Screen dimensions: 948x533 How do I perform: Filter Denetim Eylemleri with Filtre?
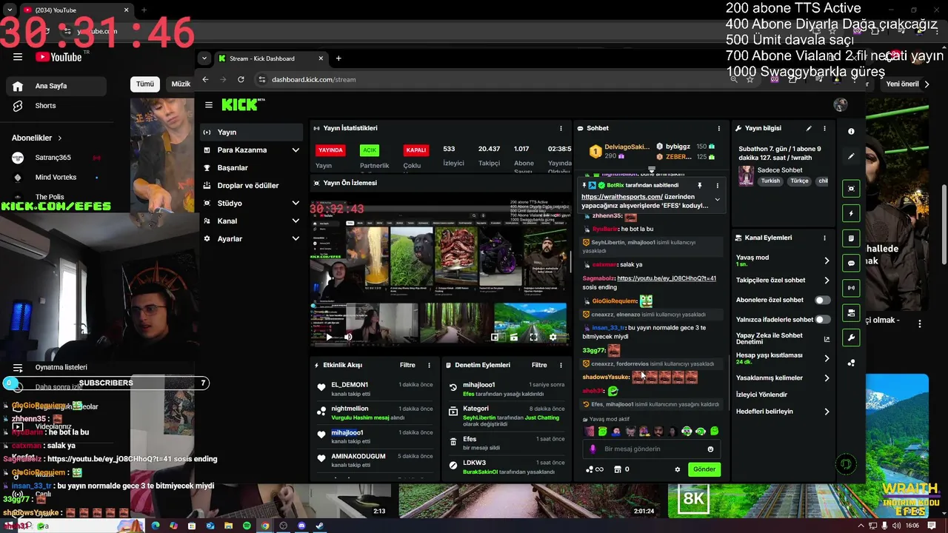pyautogui.click(x=539, y=365)
